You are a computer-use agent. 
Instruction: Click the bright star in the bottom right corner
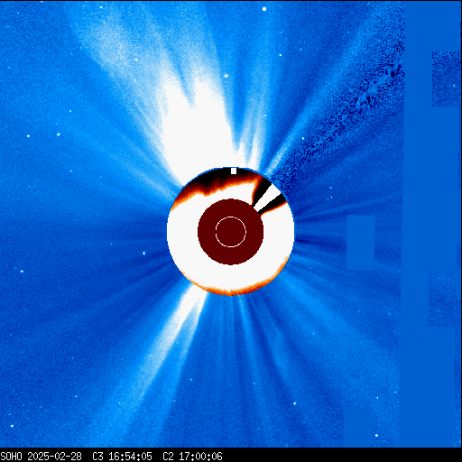[x=376, y=435]
